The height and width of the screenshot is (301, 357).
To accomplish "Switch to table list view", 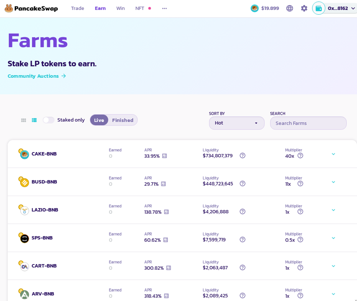I will (x=34, y=120).
